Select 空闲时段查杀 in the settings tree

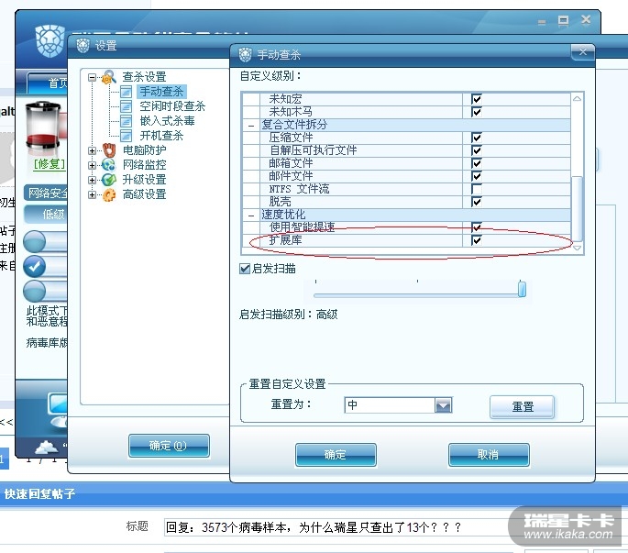pos(172,106)
